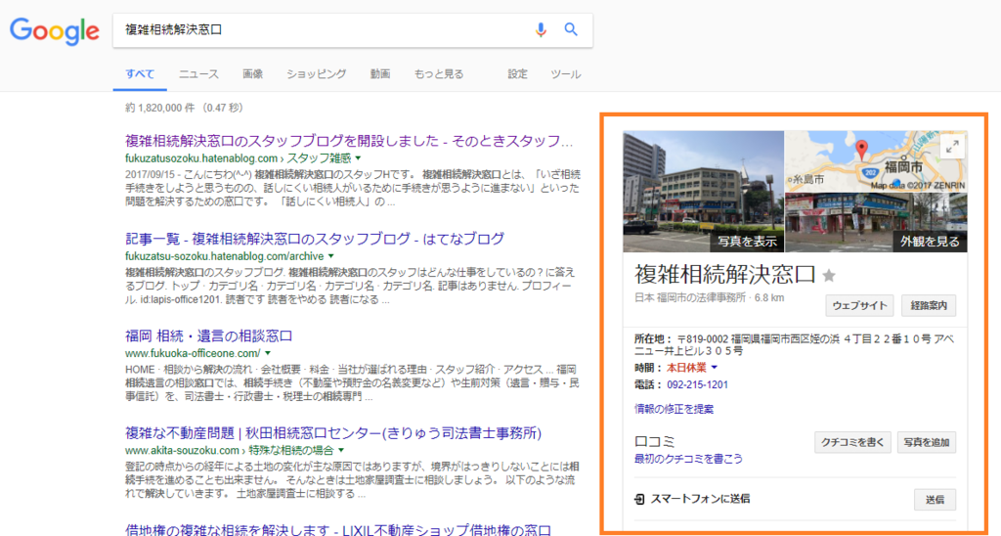Screen dimensions: 1001x536
Task: Open the 福岡 相続・遺言の相談窓口 result
Action: coord(209,336)
